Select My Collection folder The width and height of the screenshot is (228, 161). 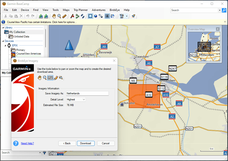[17, 32]
